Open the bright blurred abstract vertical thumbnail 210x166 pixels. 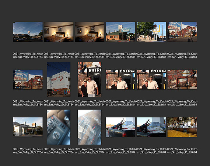click(x=90, y=127)
